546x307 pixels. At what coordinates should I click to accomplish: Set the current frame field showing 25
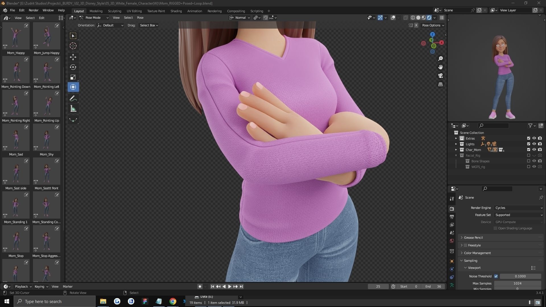pyautogui.click(x=378, y=287)
